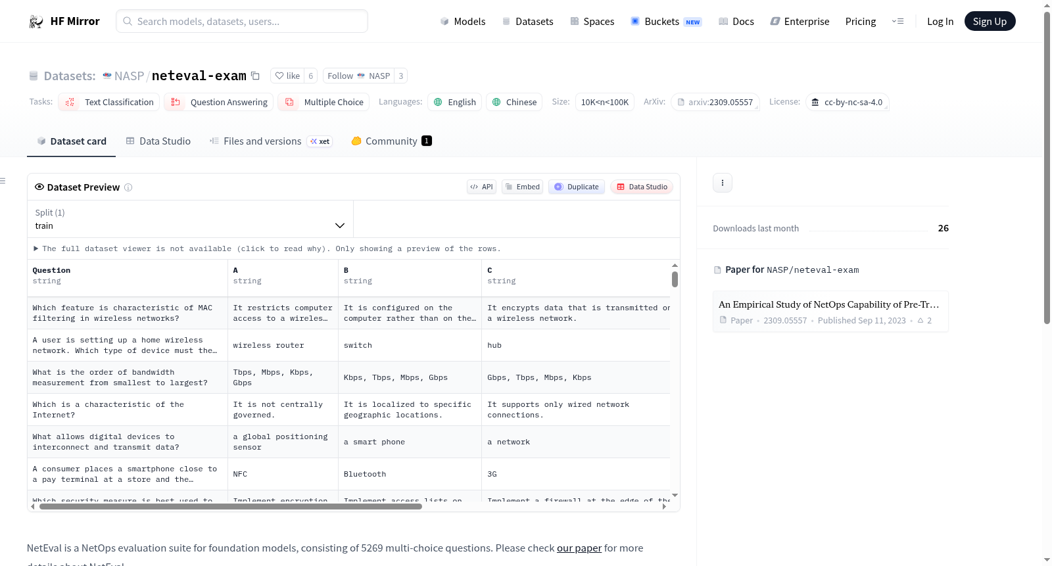Filter by Text Classification task tag
Viewport: 1052px width, 566px height.
(109, 103)
